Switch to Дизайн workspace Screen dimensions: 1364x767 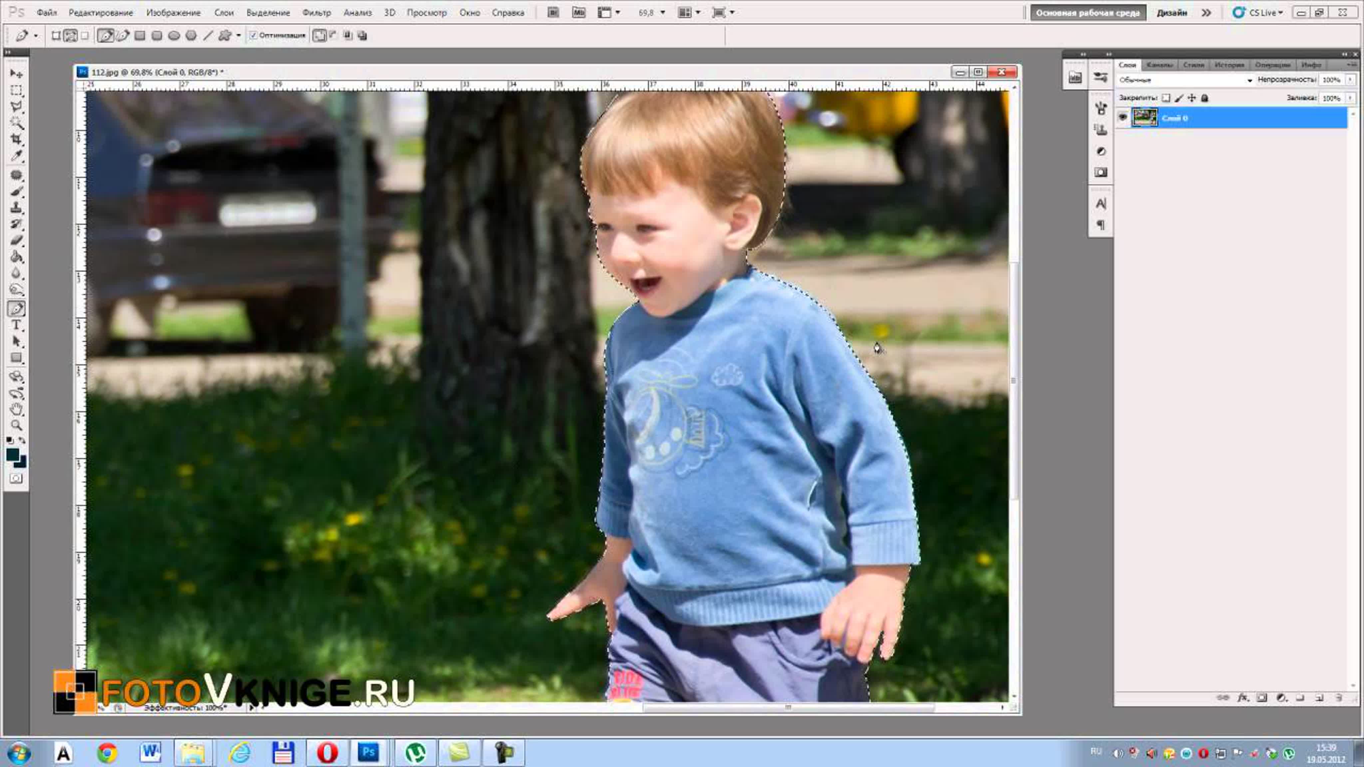[1171, 13]
